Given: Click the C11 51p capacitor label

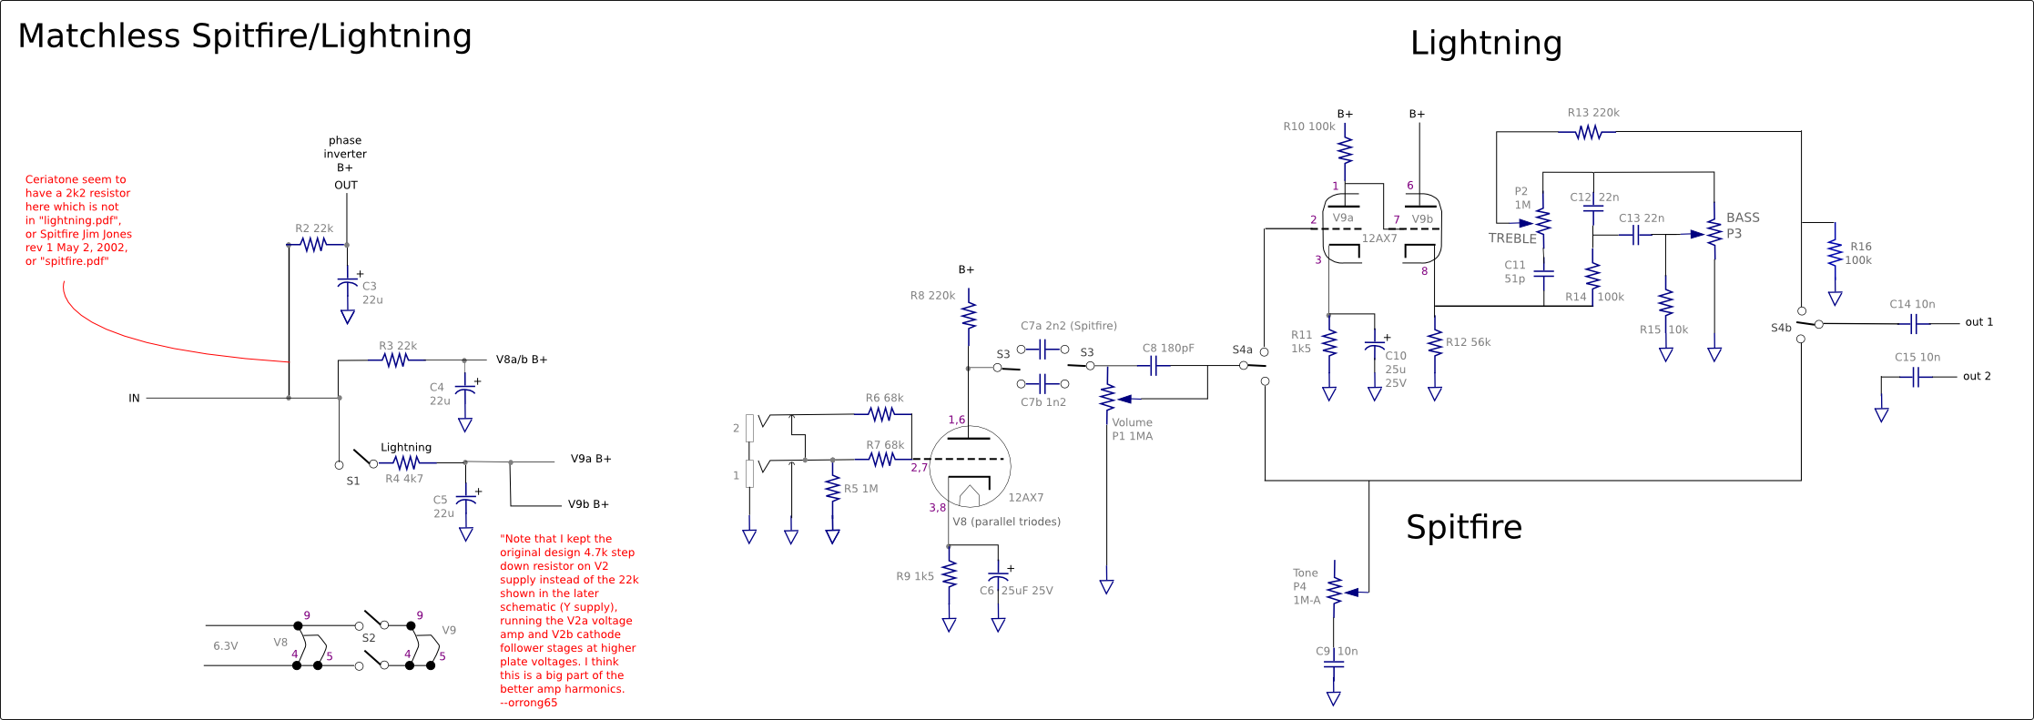Looking at the screenshot, I should 1514,272.
